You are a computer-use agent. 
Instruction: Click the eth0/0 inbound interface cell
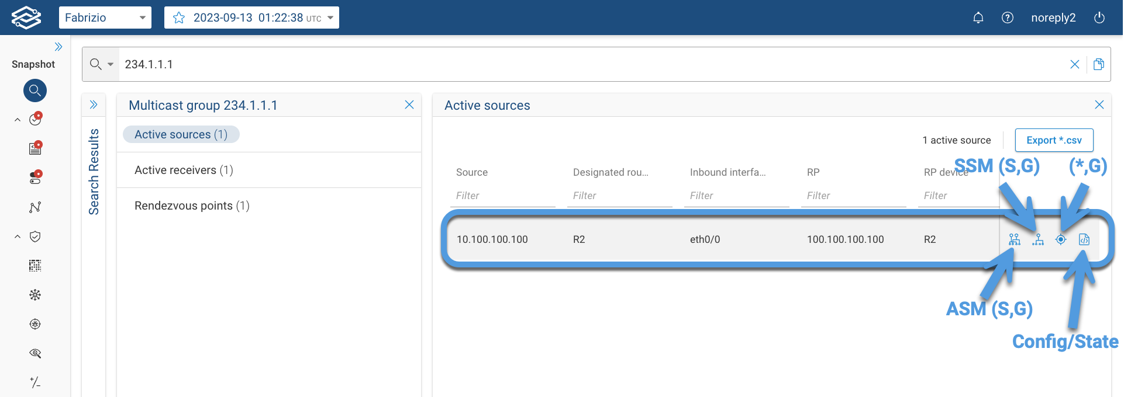705,239
